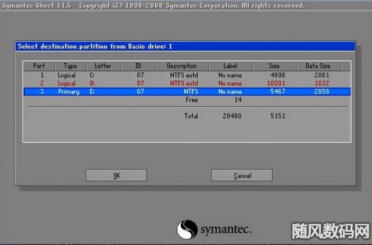The width and height of the screenshot is (372, 245).
Task: Click data size value 2058
Action: pos(321,91)
